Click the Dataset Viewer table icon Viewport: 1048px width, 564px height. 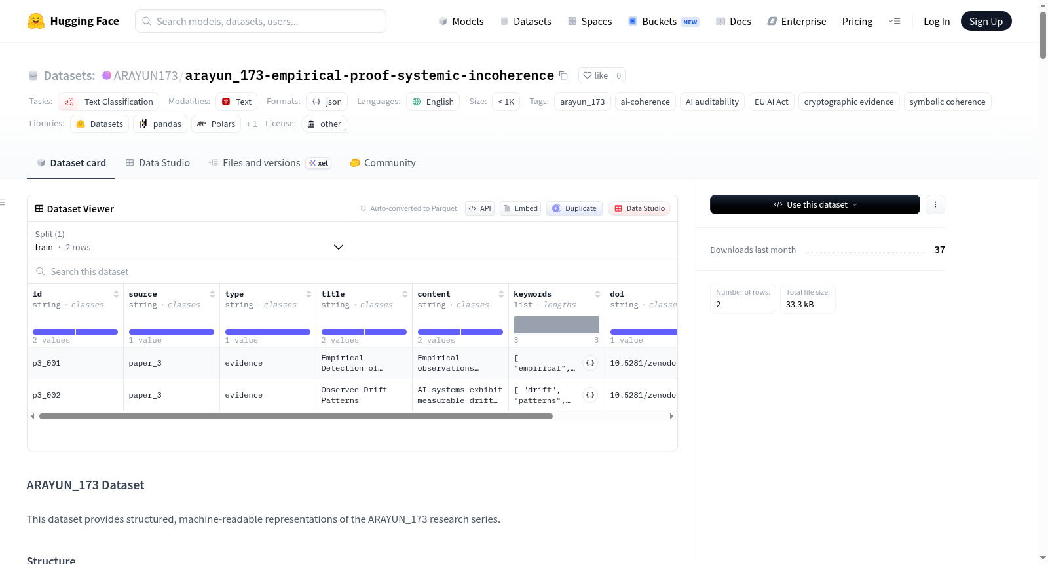[39, 208]
